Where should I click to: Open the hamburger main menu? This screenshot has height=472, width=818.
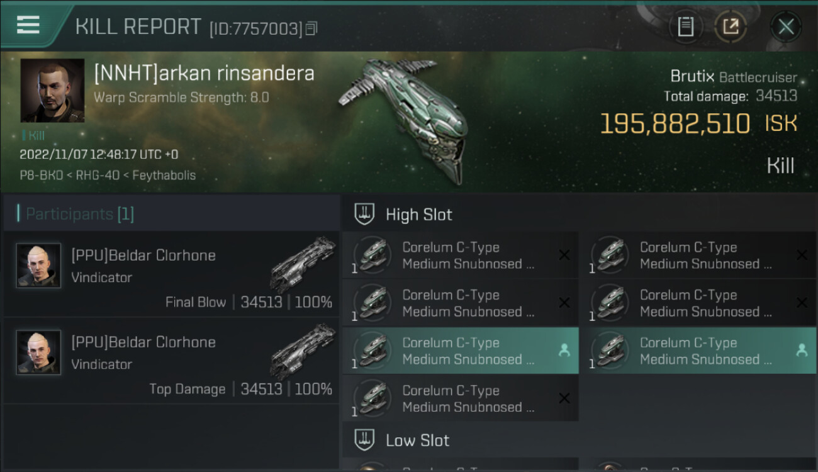28,25
